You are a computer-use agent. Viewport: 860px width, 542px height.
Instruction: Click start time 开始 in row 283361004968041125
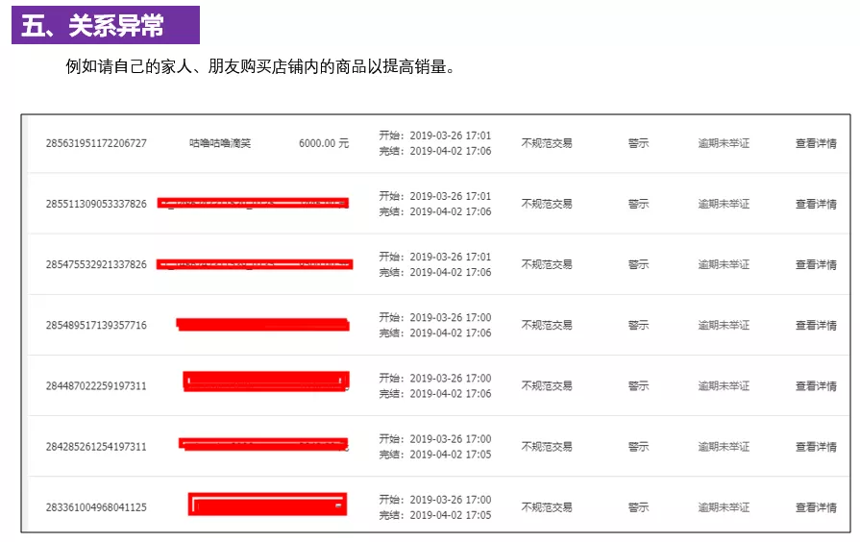point(435,500)
